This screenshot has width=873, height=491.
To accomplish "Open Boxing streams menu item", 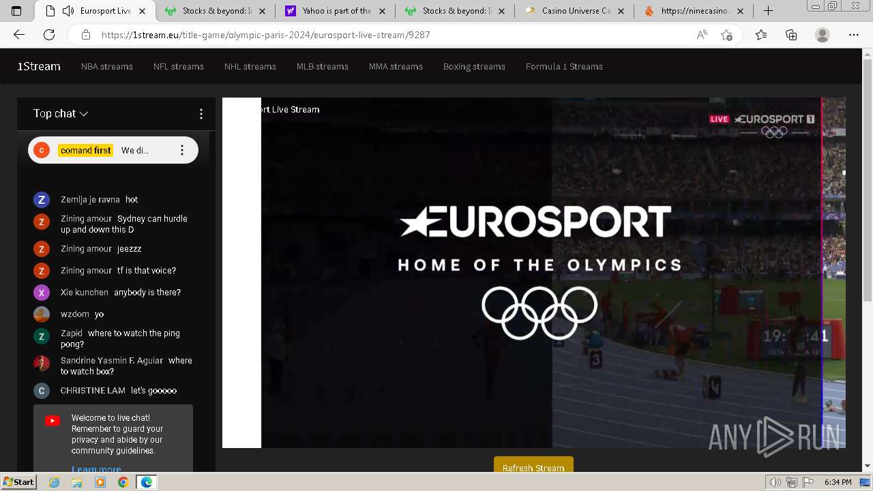I will 474,66.
